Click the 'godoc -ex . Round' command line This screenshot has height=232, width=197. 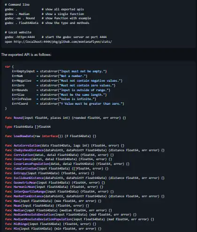point(20,18)
